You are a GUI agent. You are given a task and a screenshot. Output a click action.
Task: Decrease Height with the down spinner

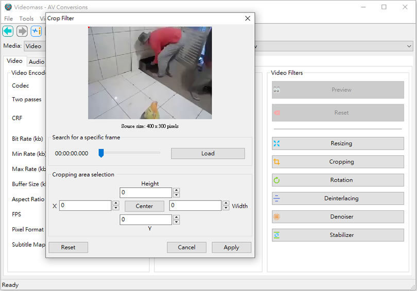(x=176, y=195)
